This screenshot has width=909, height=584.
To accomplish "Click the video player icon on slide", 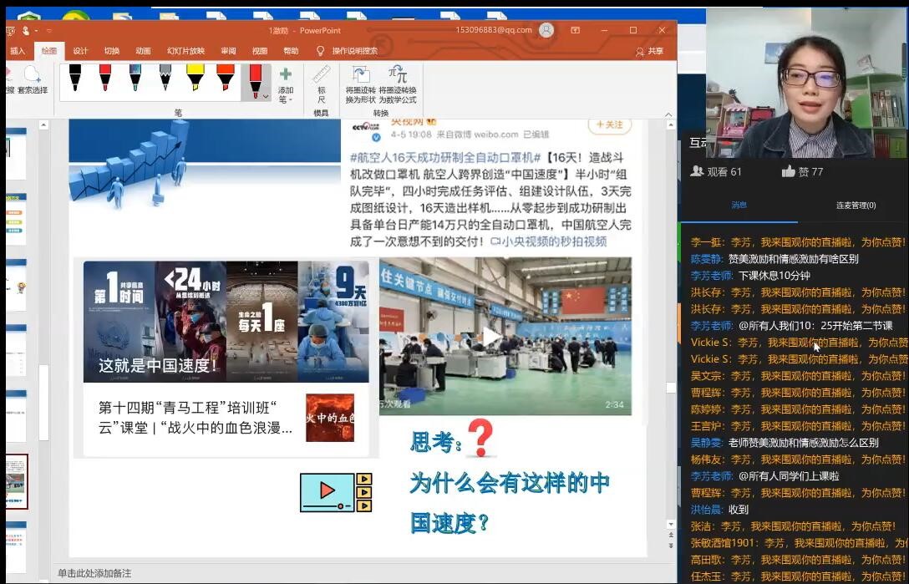I will point(336,492).
